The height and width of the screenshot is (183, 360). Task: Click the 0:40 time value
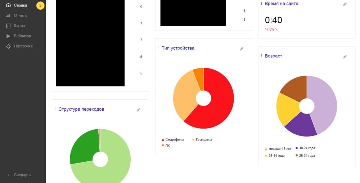pyautogui.click(x=274, y=20)
